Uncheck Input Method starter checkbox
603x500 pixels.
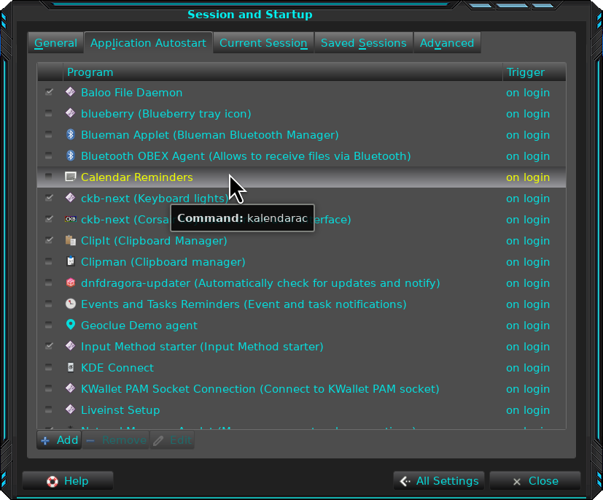[49, 347]
